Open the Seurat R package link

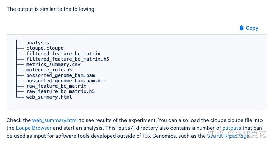click(228, 136)
